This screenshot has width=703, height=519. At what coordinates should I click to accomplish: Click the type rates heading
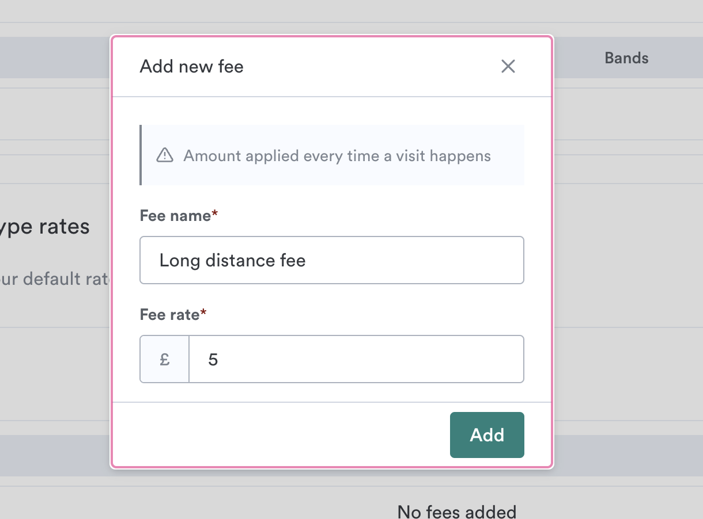point(45,227)
